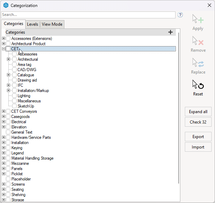Close the Categorization dialog
The width and height of the screenshot is (215, 203).
tap(209, 5)
